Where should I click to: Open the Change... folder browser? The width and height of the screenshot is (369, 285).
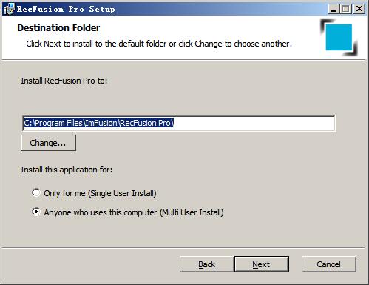[x=49, y=143]
